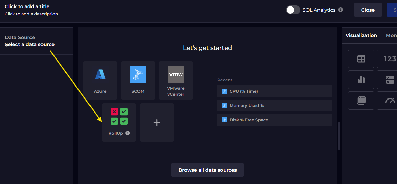Click to add a title

[27, 6]
